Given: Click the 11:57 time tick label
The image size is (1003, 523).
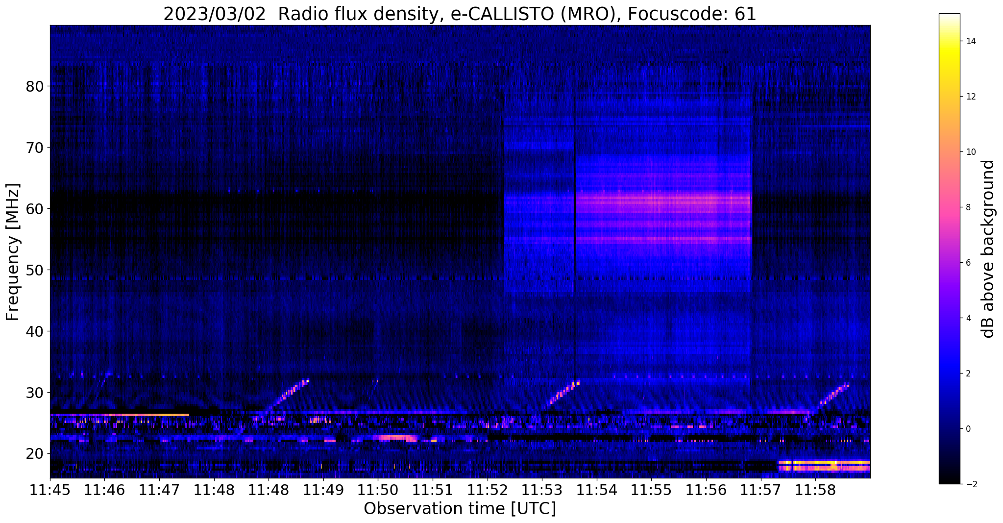Looking at the screenshot, I should 760,490.
